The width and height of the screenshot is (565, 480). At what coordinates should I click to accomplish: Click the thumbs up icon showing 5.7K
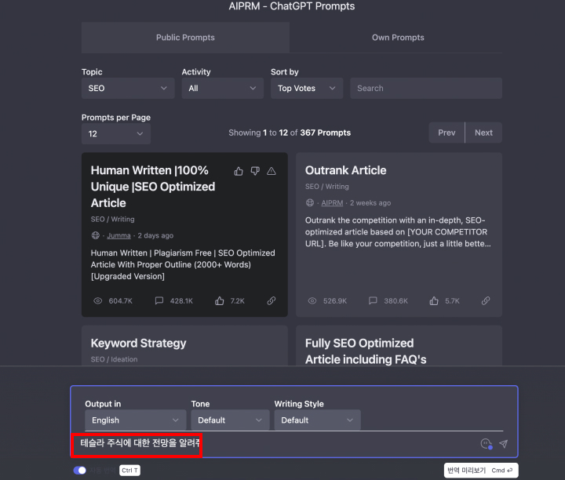(x=434, y=300)
